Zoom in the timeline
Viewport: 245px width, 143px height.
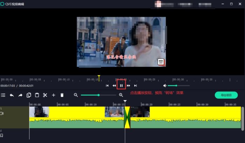coord(121,95)
